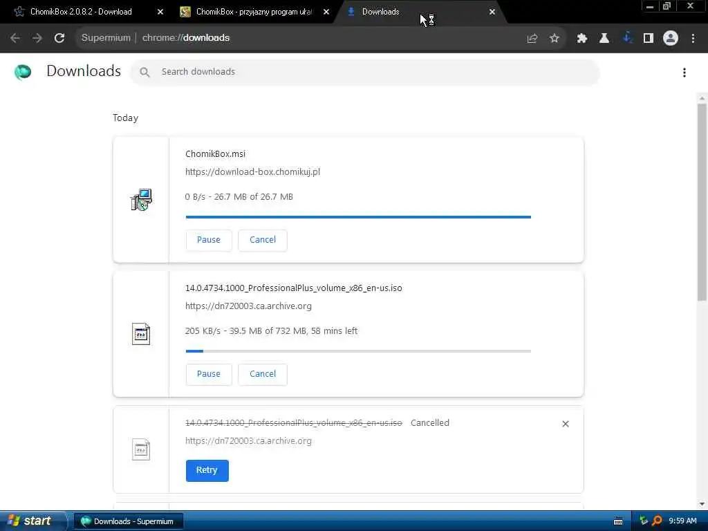
Task: Click the green system tray icon
Action: (x=644, y=521)
